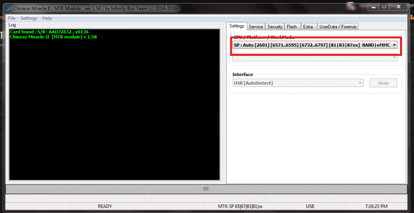Click the 'Card found : S/N' log line
The image size is (414, 213).
coord(49,32)
